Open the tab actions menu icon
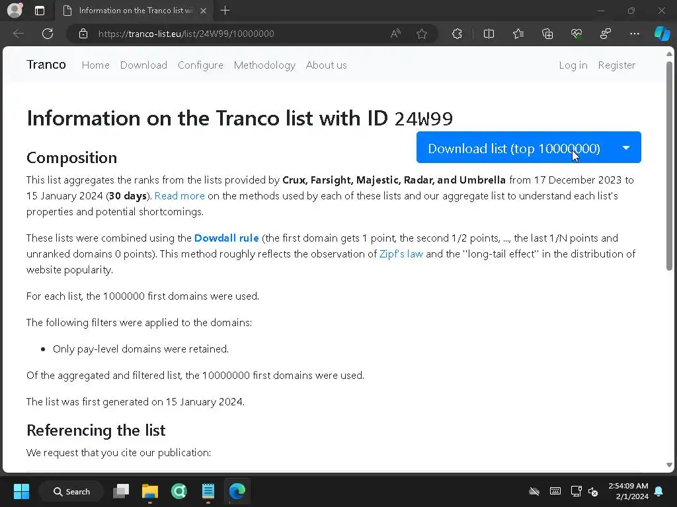Viewport: 677px width, 507px height. pos(40,11)
